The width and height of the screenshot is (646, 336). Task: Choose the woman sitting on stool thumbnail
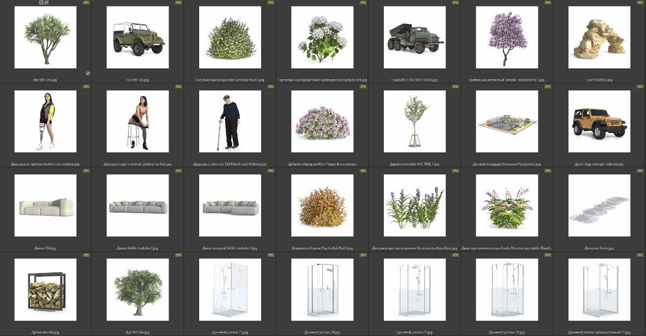137,121
